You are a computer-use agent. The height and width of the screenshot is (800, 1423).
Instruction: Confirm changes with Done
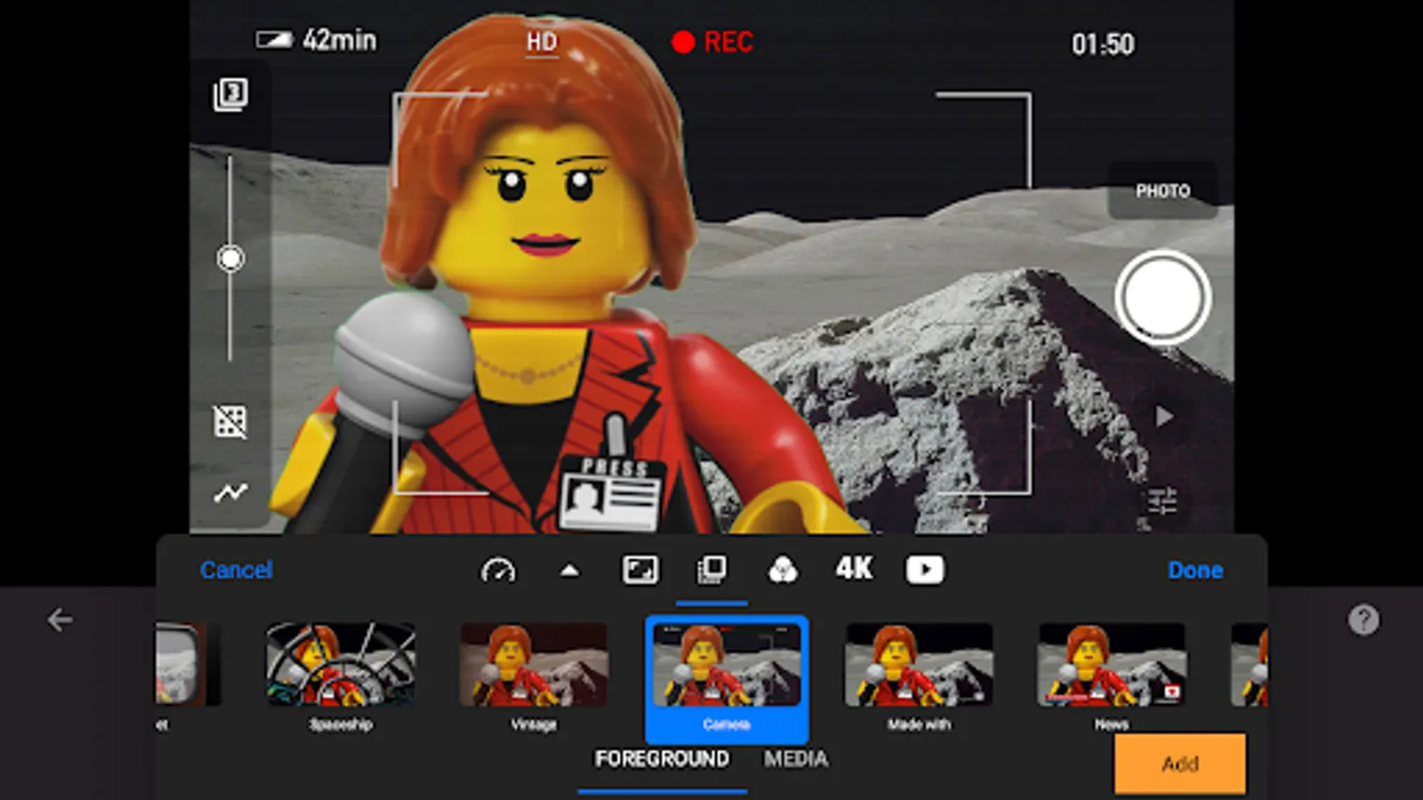pos(1195,570)
